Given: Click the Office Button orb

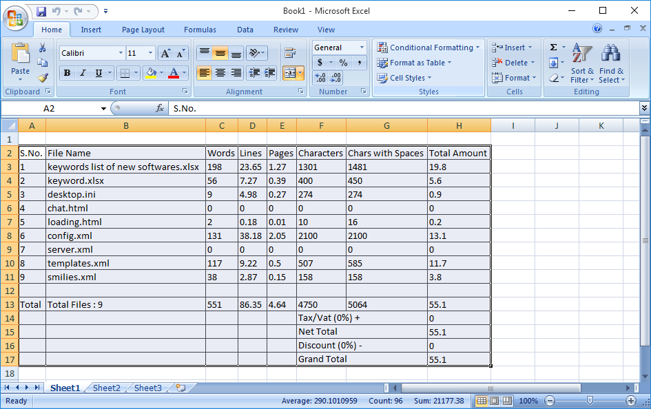Looking at the screenshot, I should click(x=15, y=19).
